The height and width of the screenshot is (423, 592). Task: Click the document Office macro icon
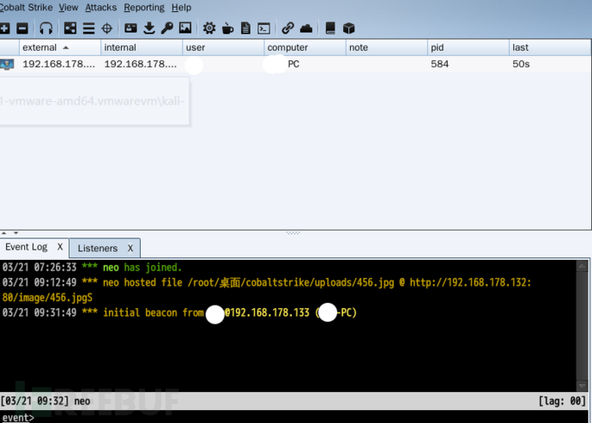point(245,28)
